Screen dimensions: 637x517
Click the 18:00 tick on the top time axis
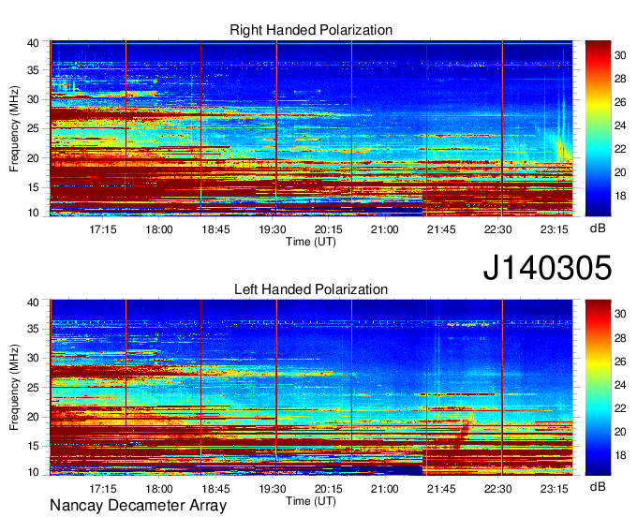point(159,229)
